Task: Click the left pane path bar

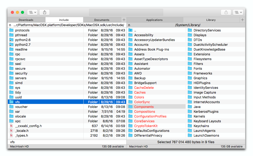Action: [x=67, y=25]
